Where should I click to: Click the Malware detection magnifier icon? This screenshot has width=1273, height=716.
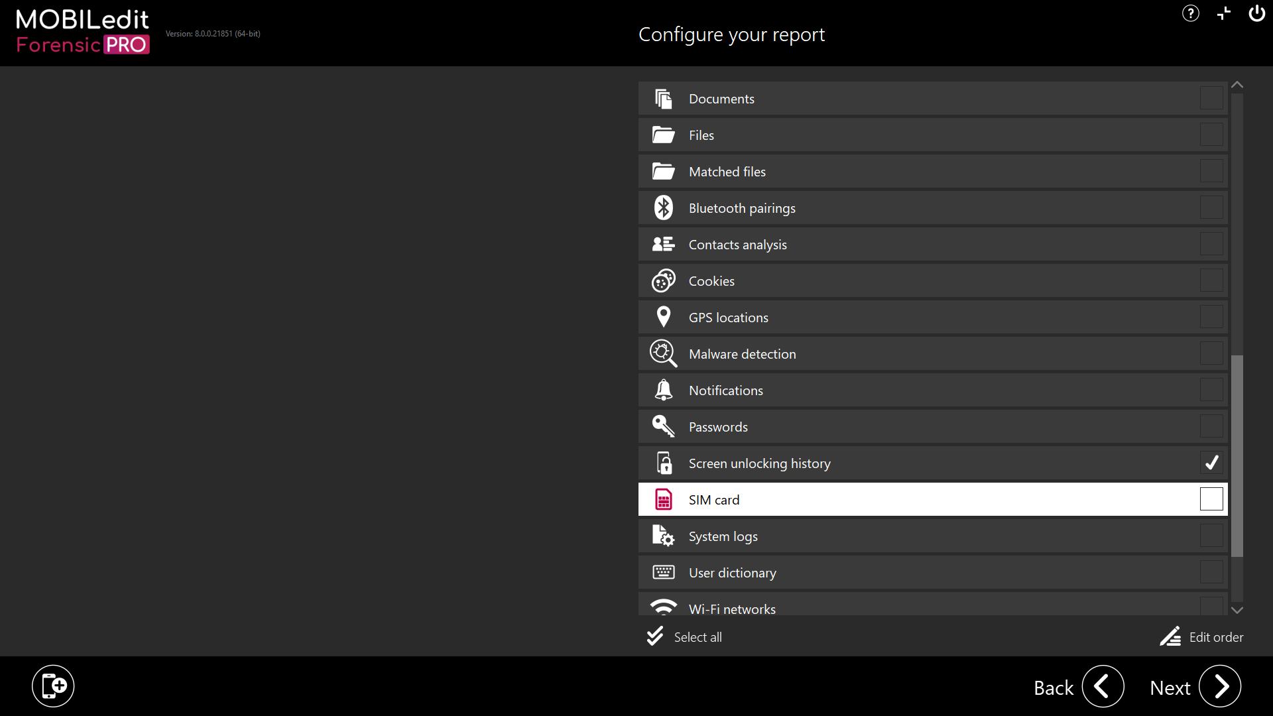click(x=663, y=353)
